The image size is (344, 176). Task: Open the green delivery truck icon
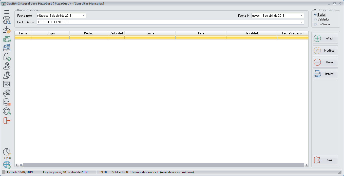pos(7,39)
